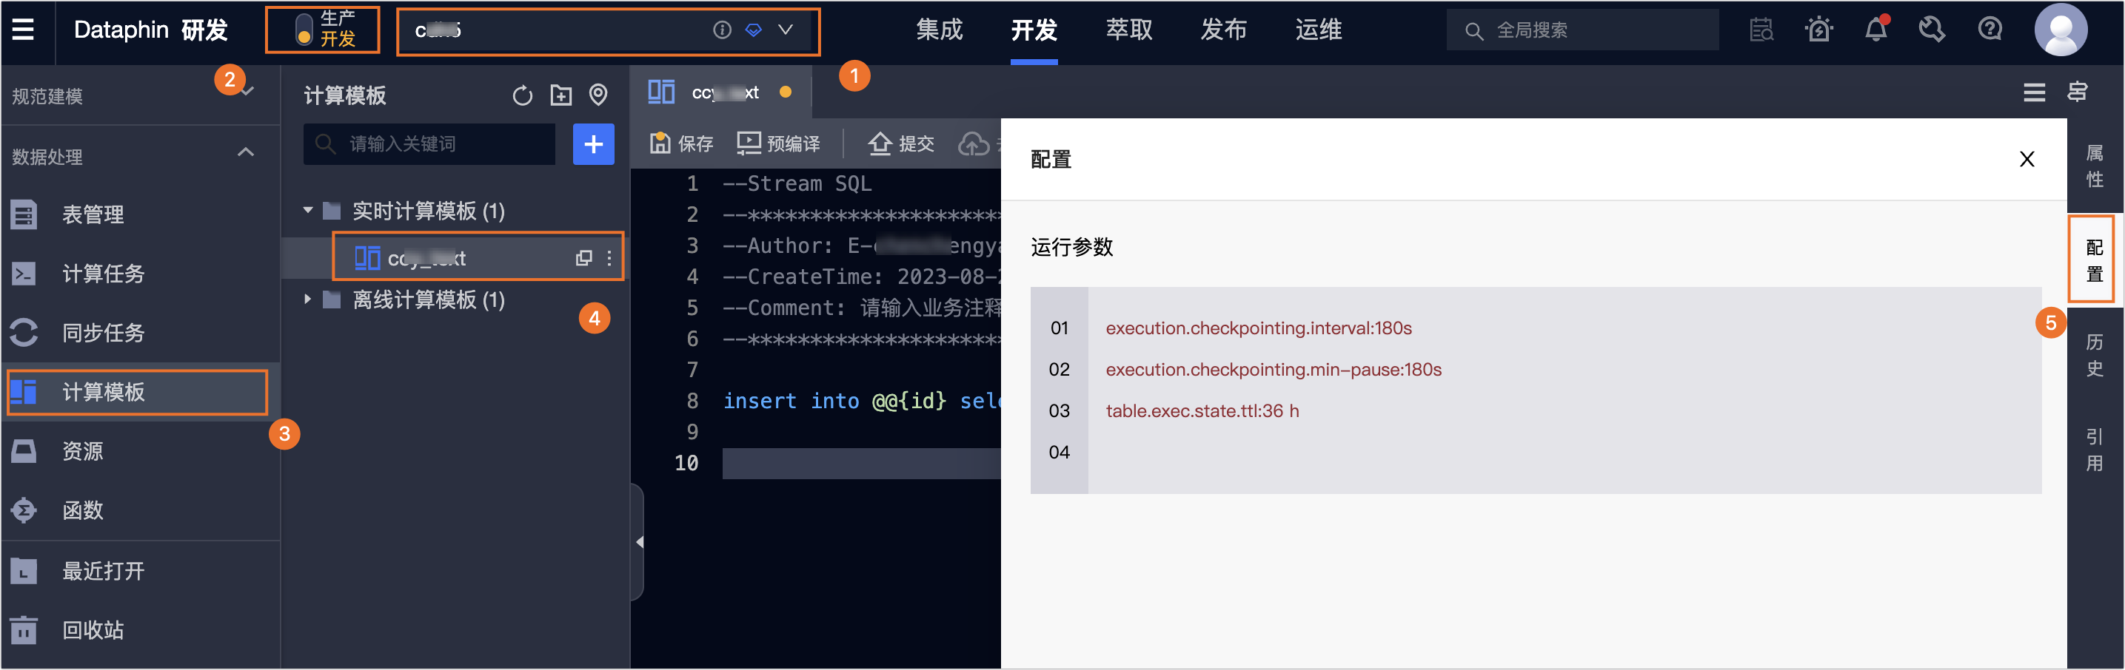Open the 历史 side tab
2125x670 pixels.
2094,355
